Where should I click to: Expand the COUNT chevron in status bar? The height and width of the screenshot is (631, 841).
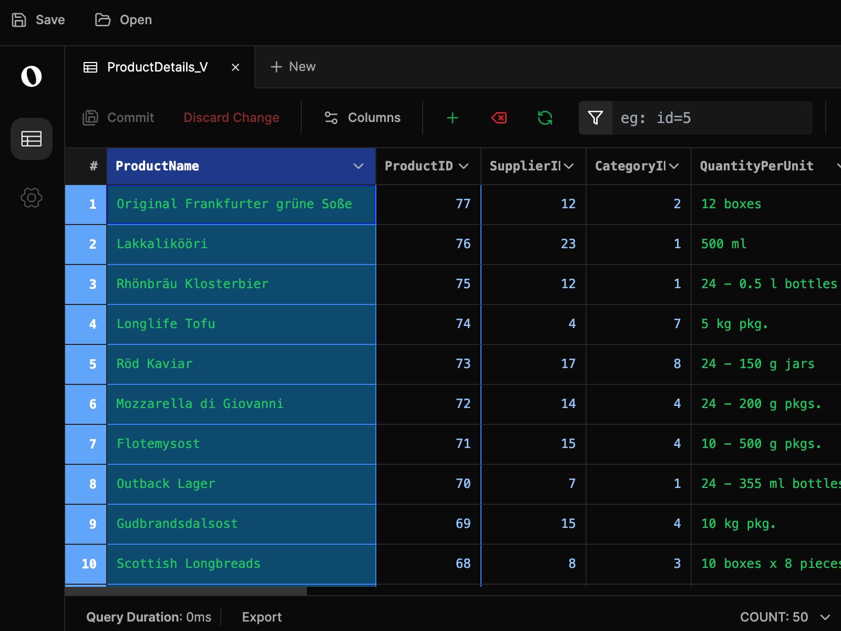click(x=825, y=617)
